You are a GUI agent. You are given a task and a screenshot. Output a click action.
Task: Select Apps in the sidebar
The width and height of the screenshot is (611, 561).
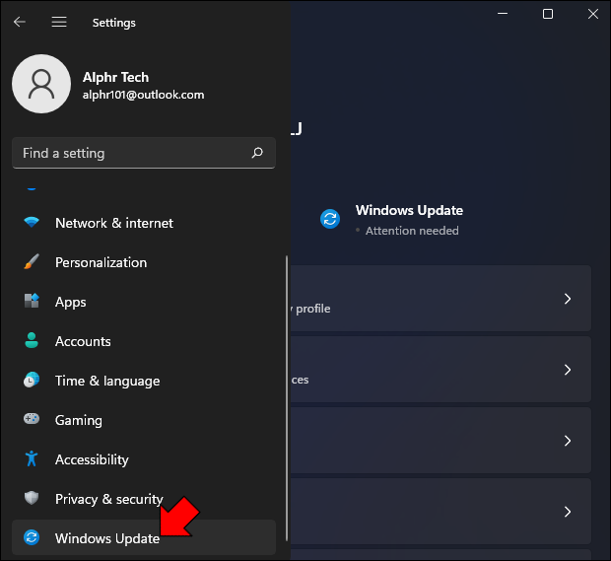click(144, 302)
